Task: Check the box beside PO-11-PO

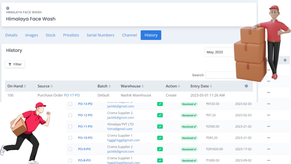Action: (x=70, y=127)
